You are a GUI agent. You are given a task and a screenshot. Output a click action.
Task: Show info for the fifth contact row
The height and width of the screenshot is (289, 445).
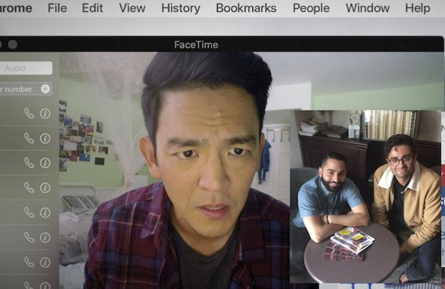(44, 212)
